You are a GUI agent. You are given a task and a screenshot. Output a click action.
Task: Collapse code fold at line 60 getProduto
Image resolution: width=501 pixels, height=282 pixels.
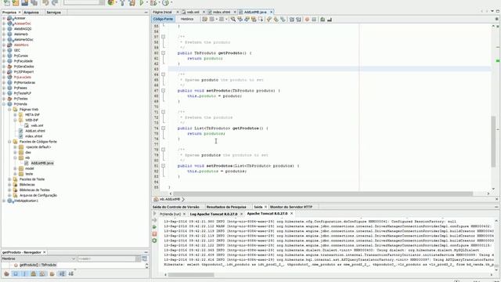(164, 53)
